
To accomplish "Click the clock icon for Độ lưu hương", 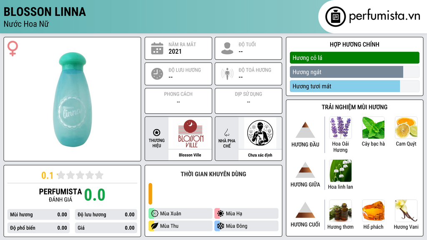I will 157,74.
